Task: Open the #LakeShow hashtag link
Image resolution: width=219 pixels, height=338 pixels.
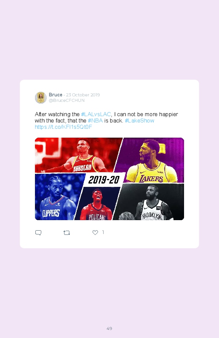Action: click(139, 120)
